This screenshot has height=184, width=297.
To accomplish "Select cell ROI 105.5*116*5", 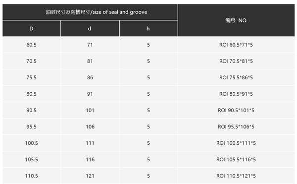I will pos(236,160).
